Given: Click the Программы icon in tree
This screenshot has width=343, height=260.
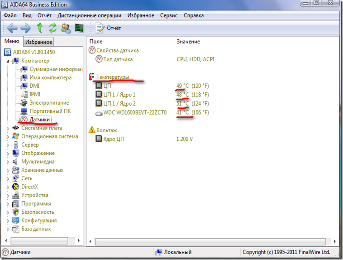Looking at the screenshot, I should 15,204.
